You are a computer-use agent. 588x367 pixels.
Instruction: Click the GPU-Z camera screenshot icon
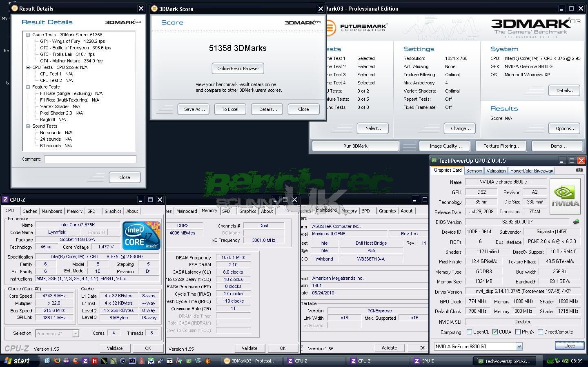tap(579, 170)
